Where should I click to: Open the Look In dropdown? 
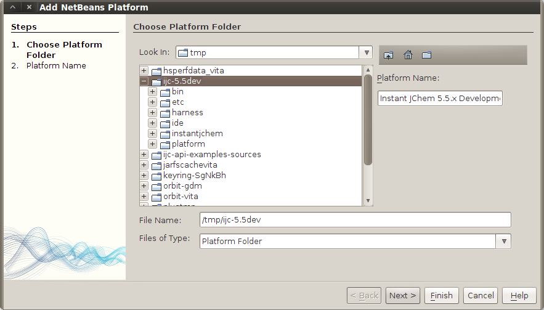pos(366,53)
